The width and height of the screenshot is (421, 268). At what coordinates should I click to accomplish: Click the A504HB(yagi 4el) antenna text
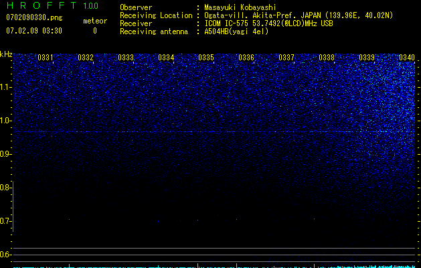pos(236,31)
